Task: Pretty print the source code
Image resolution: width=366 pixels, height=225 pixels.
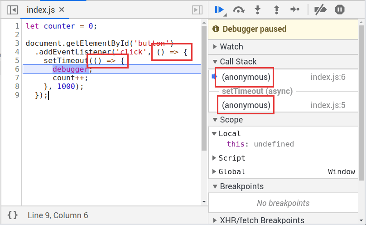Action: coord(13,215)
